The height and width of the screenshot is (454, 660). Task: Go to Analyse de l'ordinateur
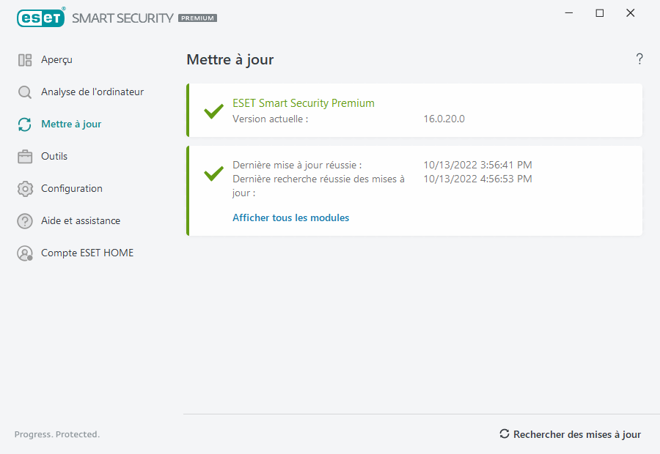(x=92, y=92)
